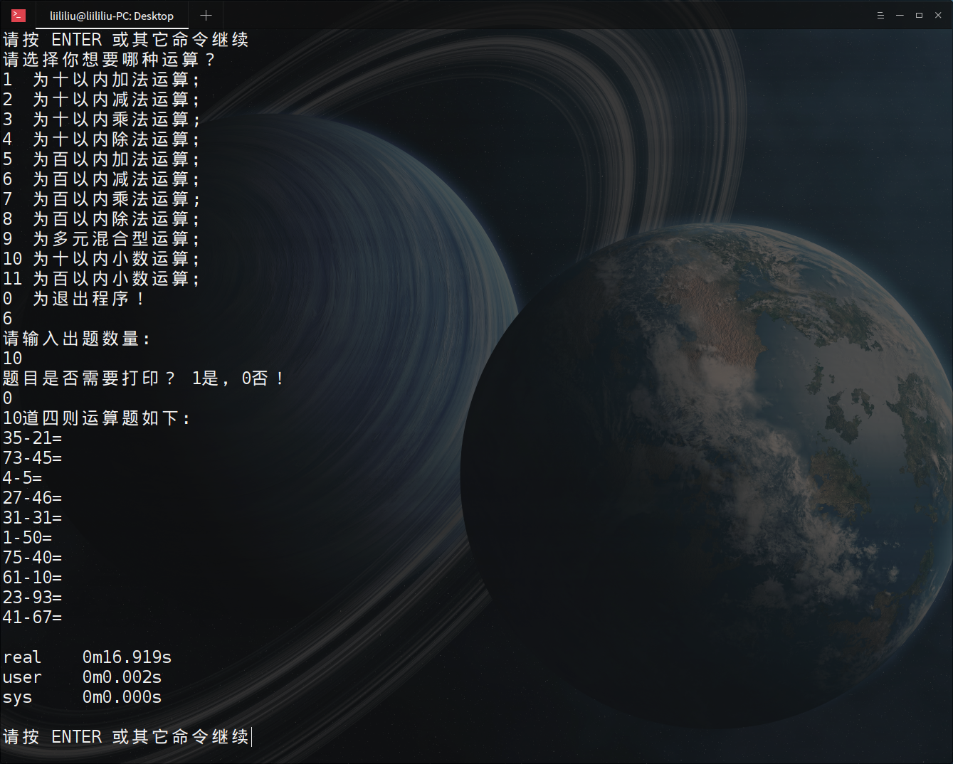This screenshot has width=953, height=764.
Task: Click the line '请选择你想要哪种运算？'
Action: pos(109,60)
